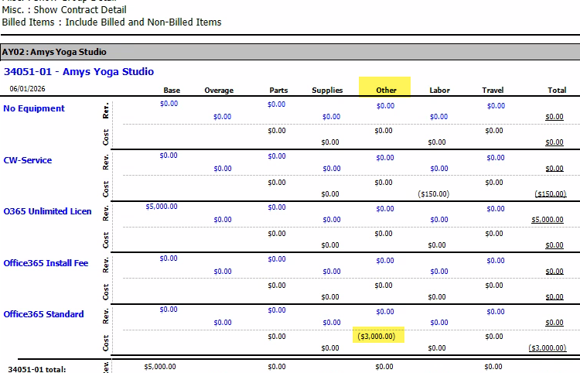The height and width of the screenshot is (373, 580).
Task: Click O365 Unlimited Licen Overage revenue $0.00
Action: (x=223, y=220)
